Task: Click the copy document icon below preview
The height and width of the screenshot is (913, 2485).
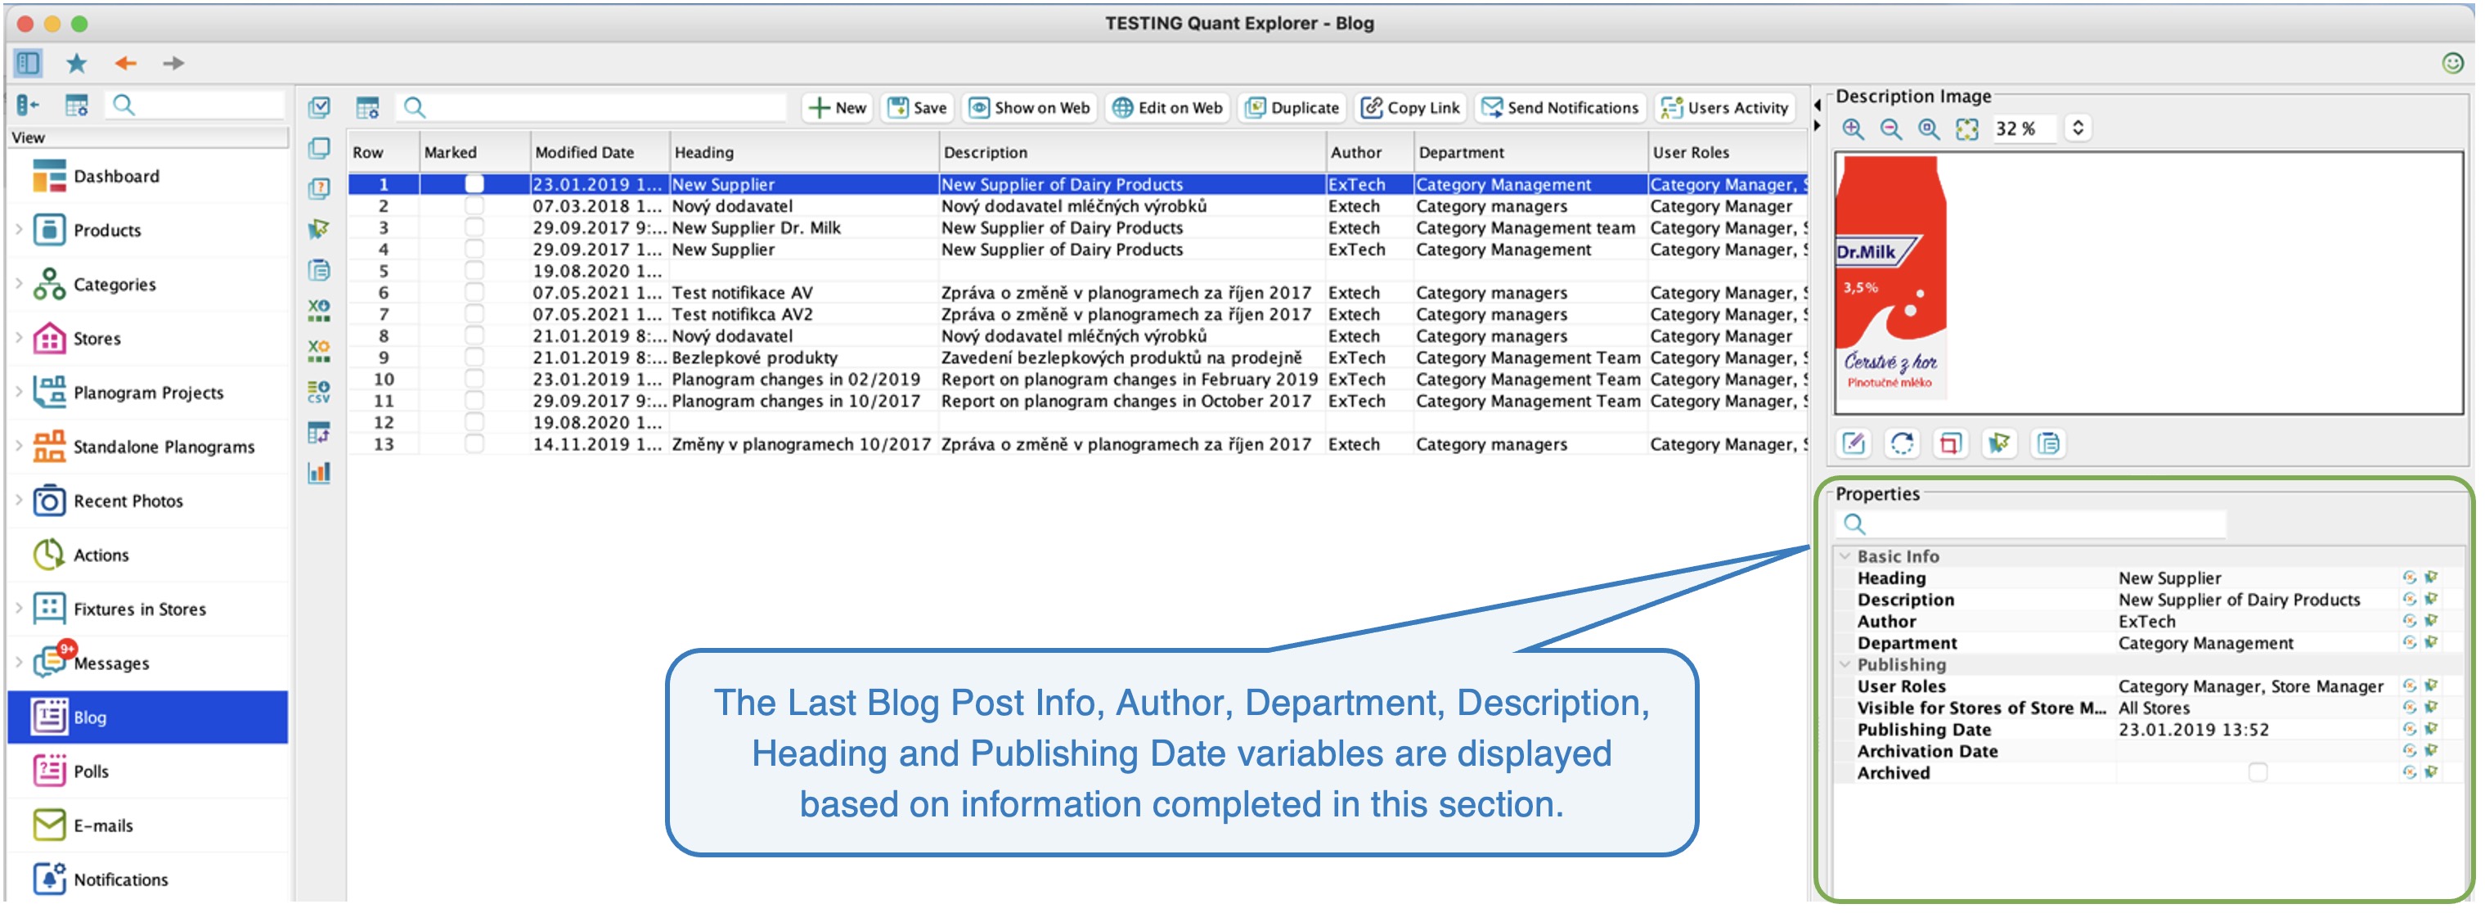Action: 2048,444
